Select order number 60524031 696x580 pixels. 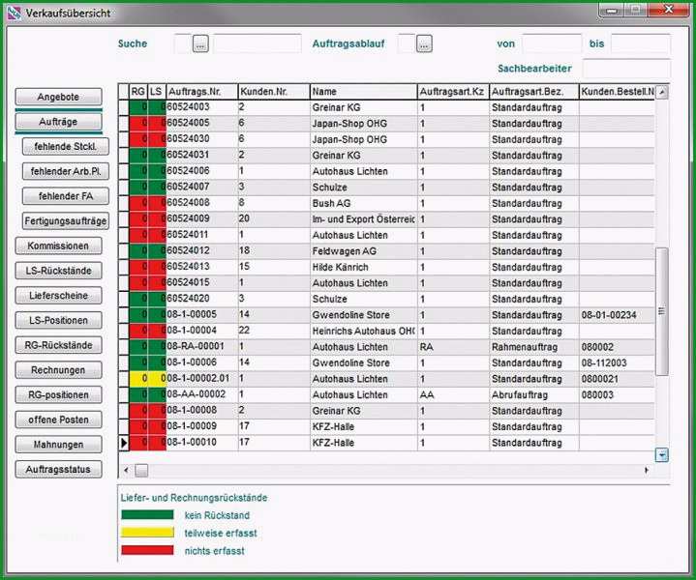click(x=188, y=156)
